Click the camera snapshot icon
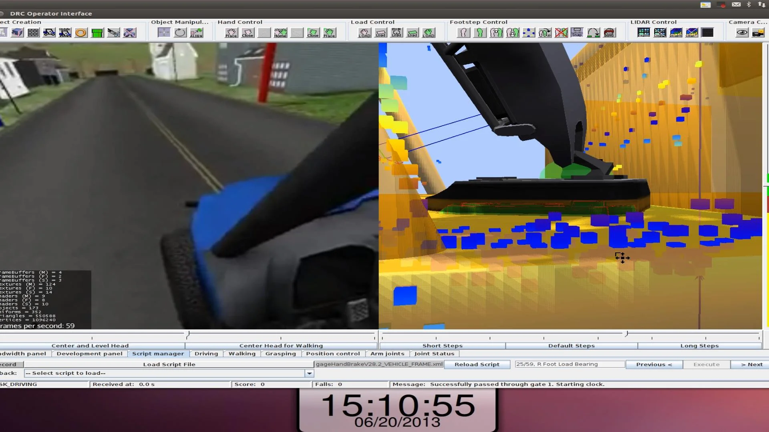769x432 pixels. [758, 33]
